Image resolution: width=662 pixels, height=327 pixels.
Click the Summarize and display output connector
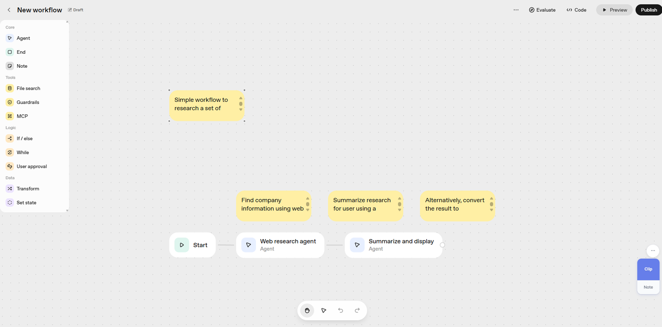(442, 245)
